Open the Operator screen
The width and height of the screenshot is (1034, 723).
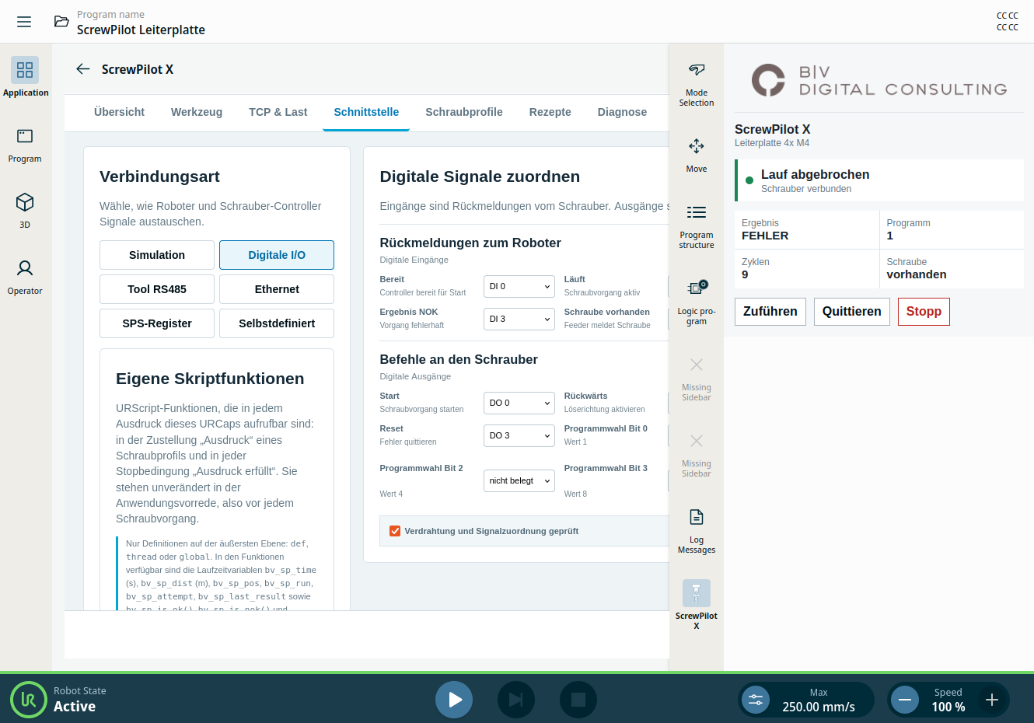pos(25,276)
